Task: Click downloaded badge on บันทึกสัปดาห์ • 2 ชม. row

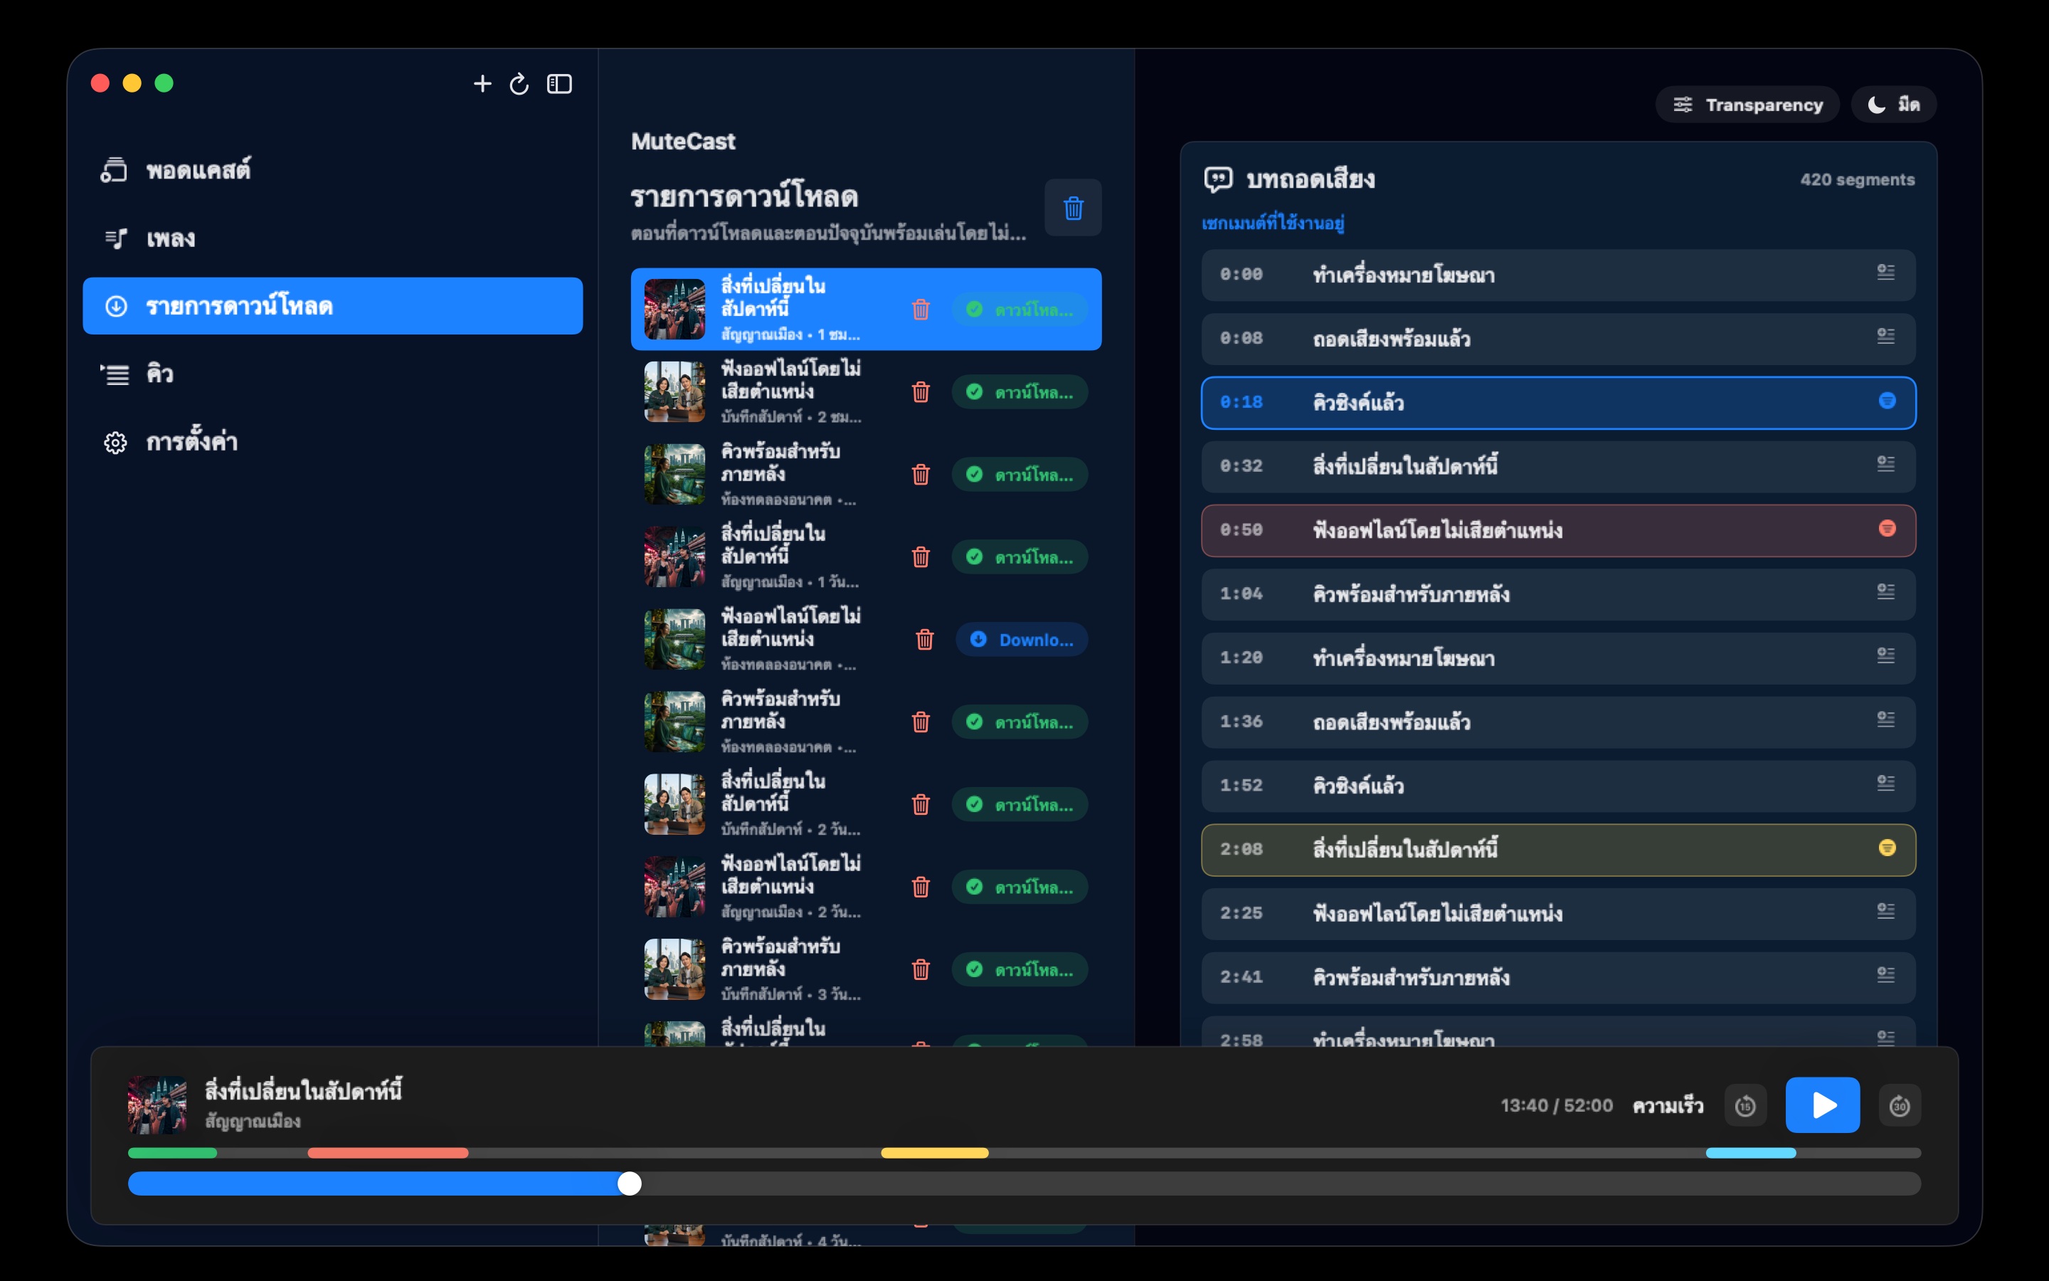Action: click(1020, 391)
